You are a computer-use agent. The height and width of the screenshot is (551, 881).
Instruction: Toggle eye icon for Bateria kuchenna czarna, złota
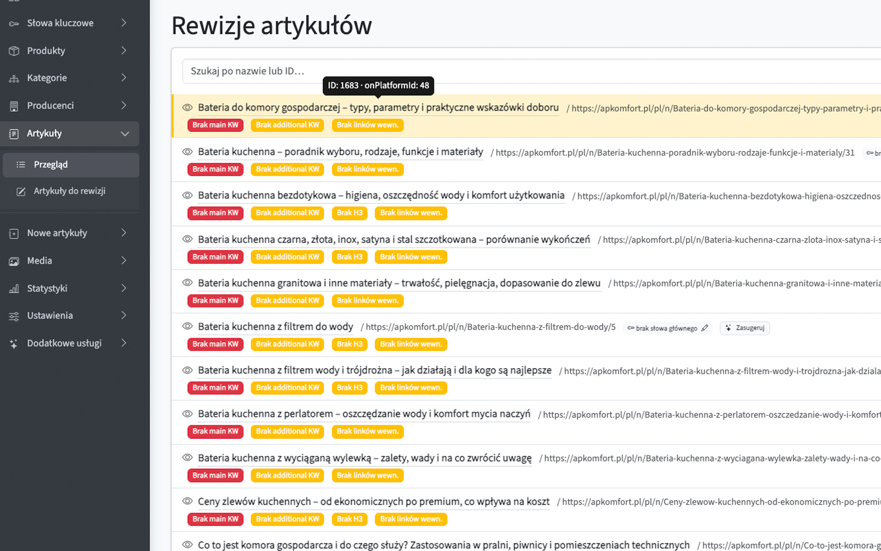(187, 239)
